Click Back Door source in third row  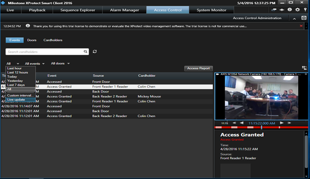[x=100, y=91]
